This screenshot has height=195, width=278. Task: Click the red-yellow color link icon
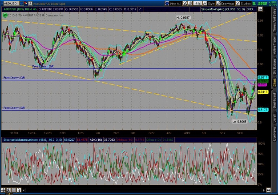[26, 3]
